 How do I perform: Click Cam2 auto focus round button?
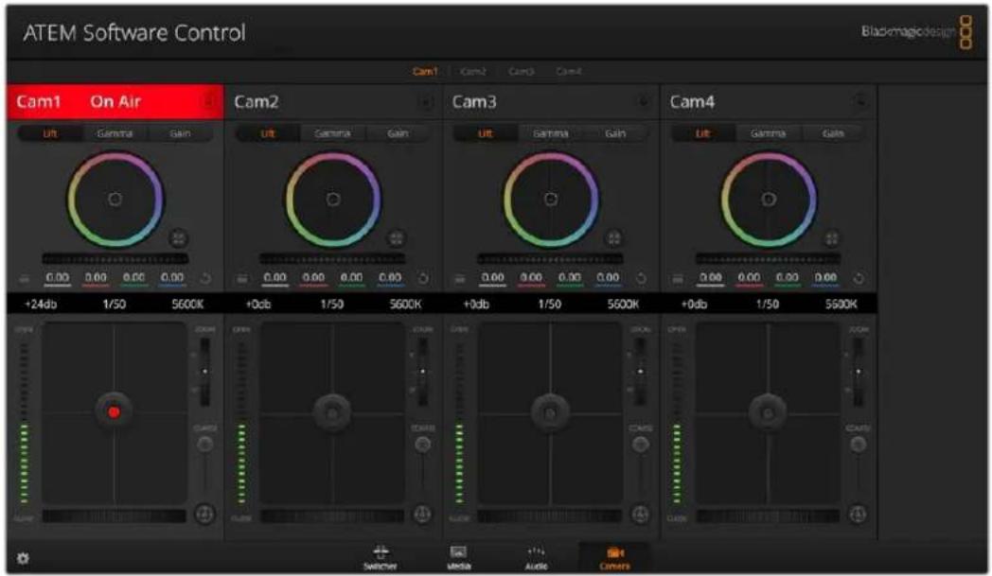click(x=422, y=514)
